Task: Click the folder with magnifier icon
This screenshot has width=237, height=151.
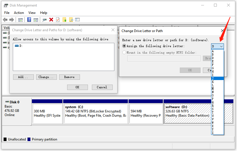Action: [71, 20]
